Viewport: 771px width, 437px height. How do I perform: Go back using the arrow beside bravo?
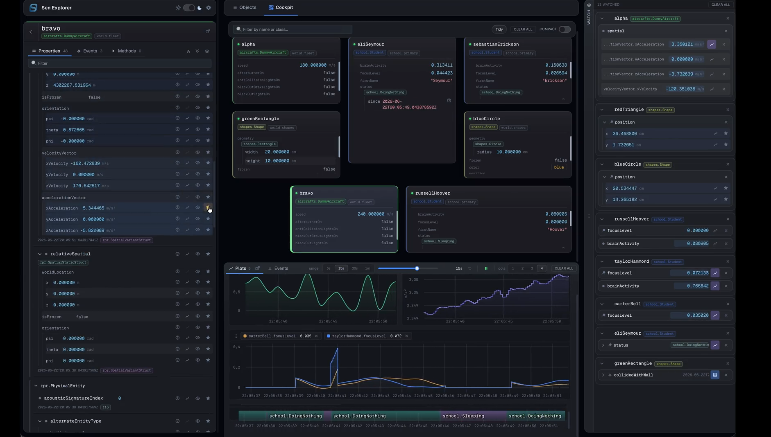(31, 32)
